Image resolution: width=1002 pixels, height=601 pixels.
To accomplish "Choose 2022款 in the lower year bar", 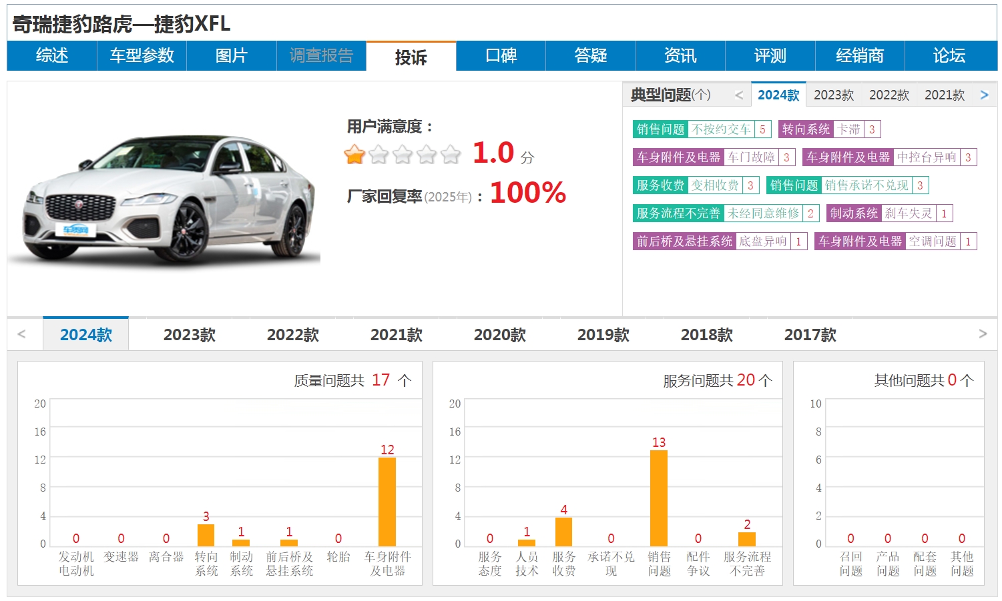I will click(x=292, y=335).
